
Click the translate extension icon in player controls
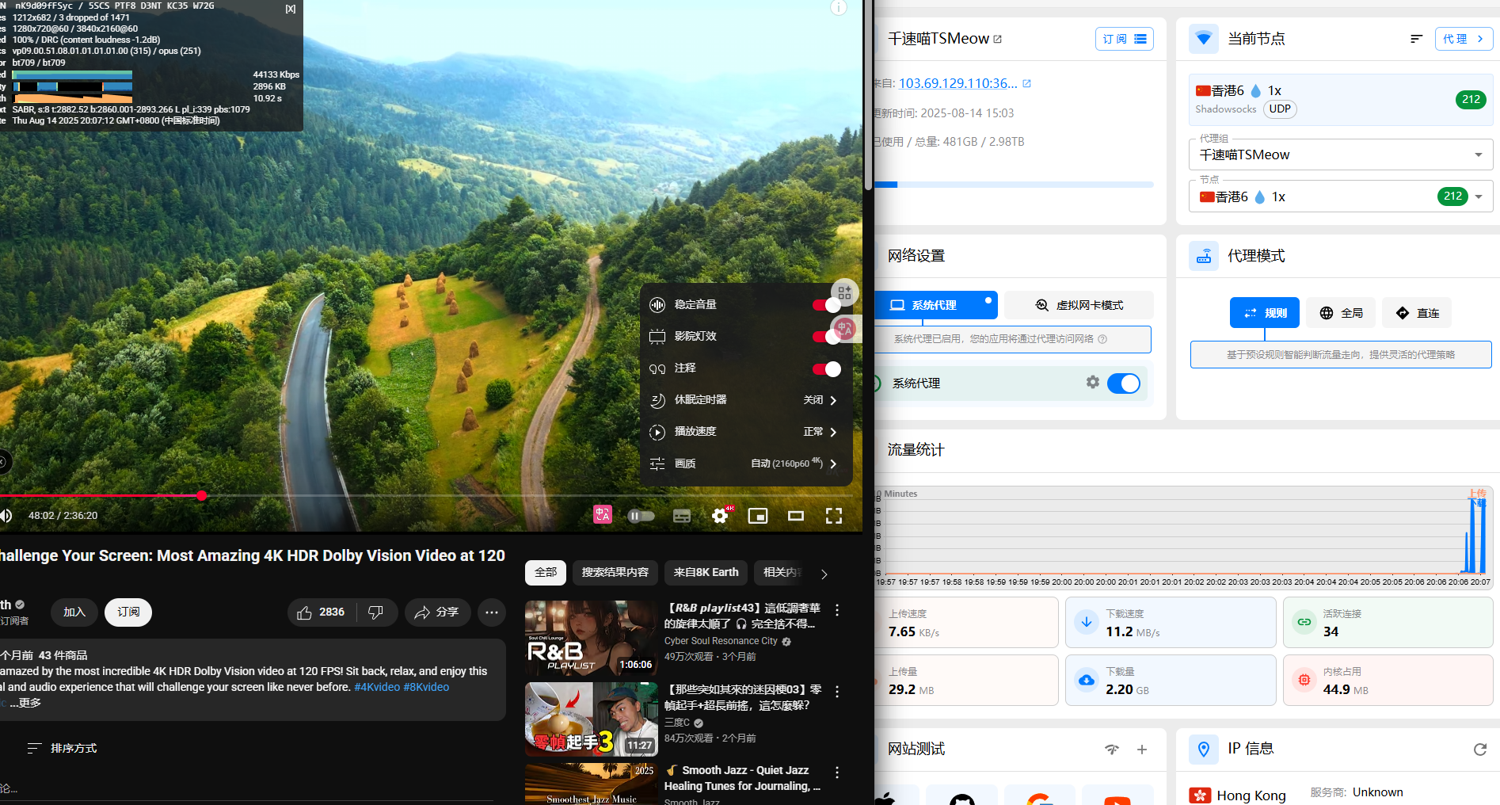pos(603,515)
